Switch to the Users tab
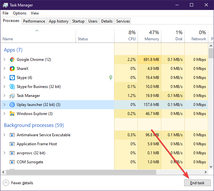This screenshot has height=191, width=214. [93, 21]
